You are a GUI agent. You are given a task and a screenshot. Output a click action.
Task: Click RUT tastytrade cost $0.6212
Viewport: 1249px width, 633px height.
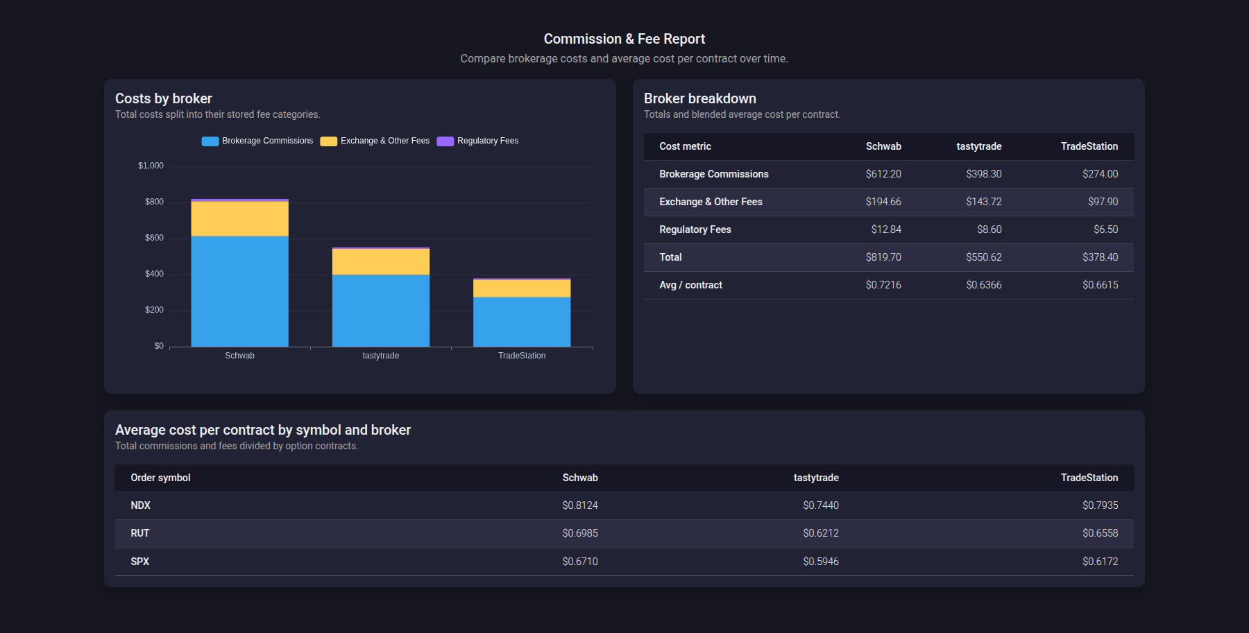[821, 533]
